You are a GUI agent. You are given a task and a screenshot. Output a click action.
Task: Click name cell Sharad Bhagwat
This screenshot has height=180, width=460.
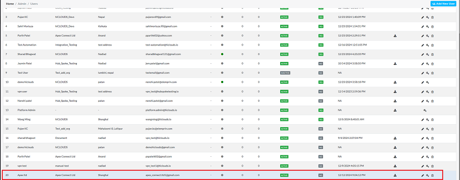[27, 54]
